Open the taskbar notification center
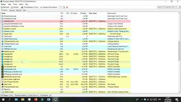 click(x=177, y=99)
